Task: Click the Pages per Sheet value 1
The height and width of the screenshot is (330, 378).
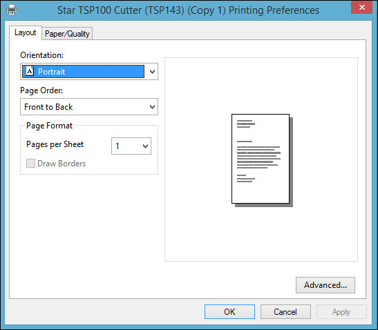Action: pyautogui.click(x=117, y=146)
